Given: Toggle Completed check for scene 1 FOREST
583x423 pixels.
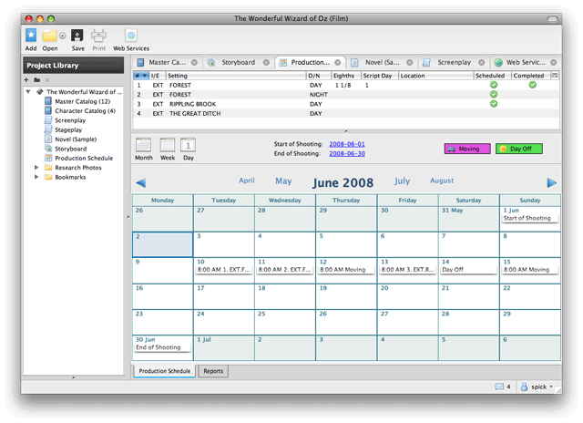Looking at the screenshot, I should [x=532, y=85].
